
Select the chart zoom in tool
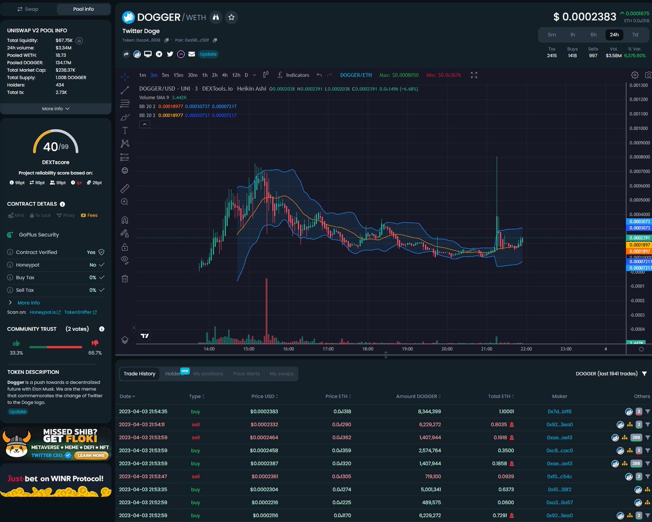[125, 202]
